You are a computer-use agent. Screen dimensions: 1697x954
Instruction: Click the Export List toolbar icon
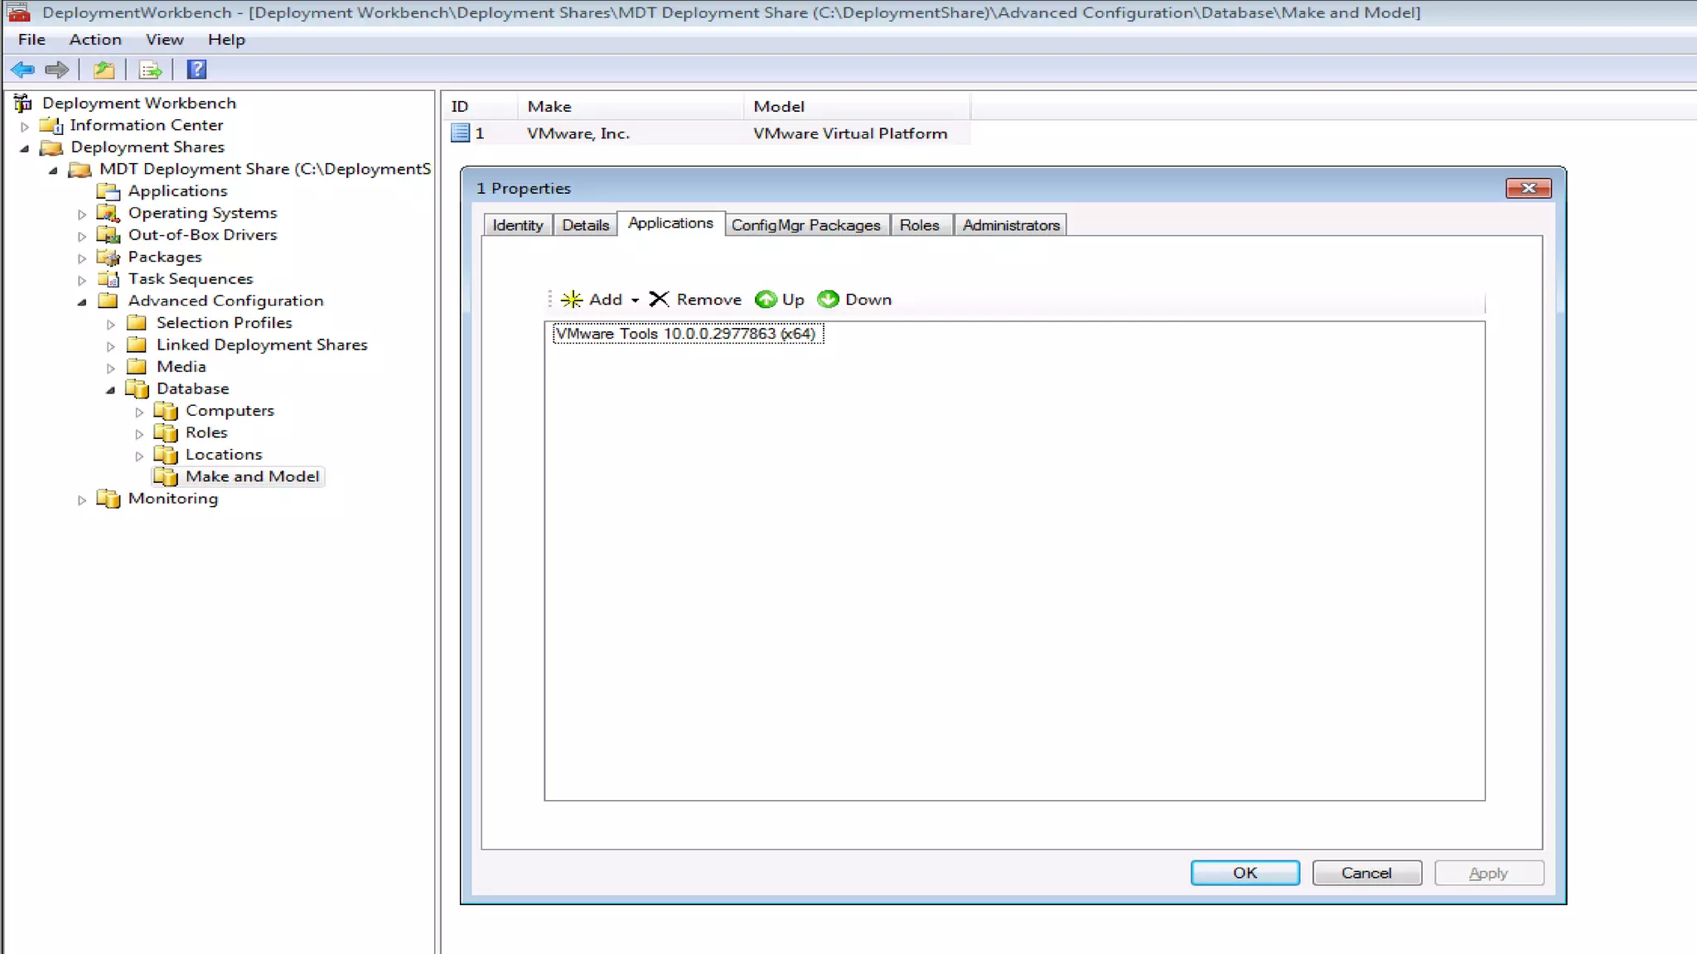coord(150,70)
